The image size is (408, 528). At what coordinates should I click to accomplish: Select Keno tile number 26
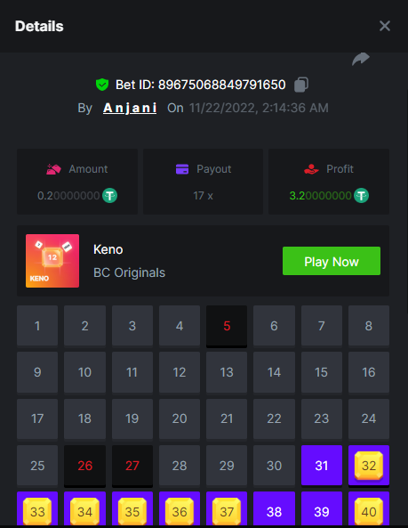pyautogui.click(x=84, y=466)
